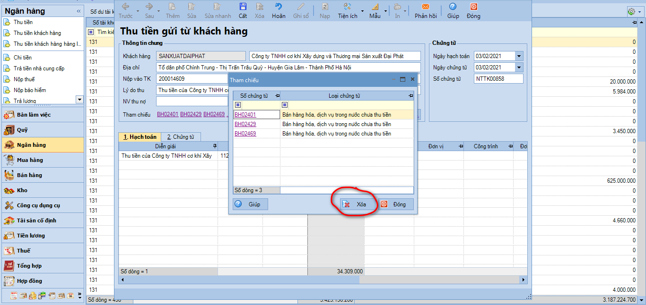
Task: Open the BH02429 voucher link in dialog
Action: point(245,124)
